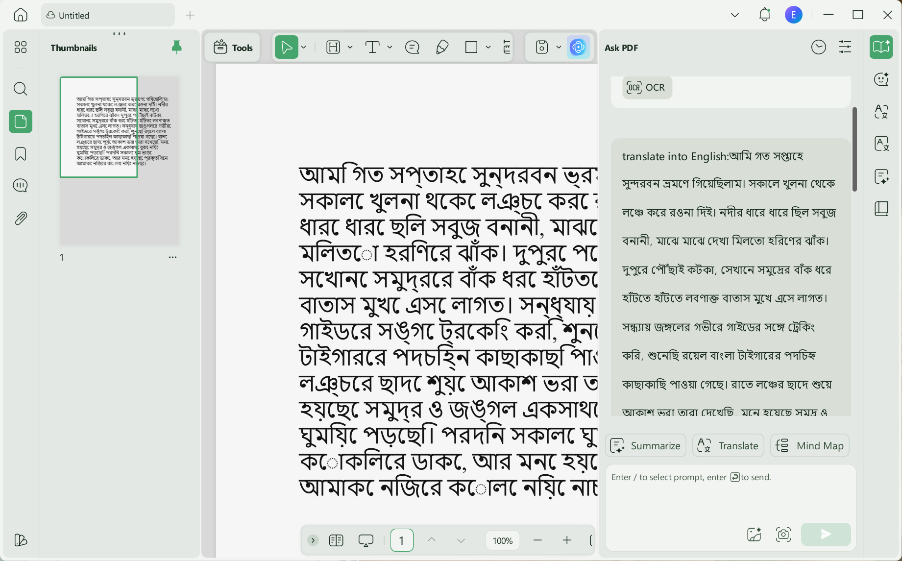
Task: Expand the shape tool dropdown arrow
Action: pos(488,48)
